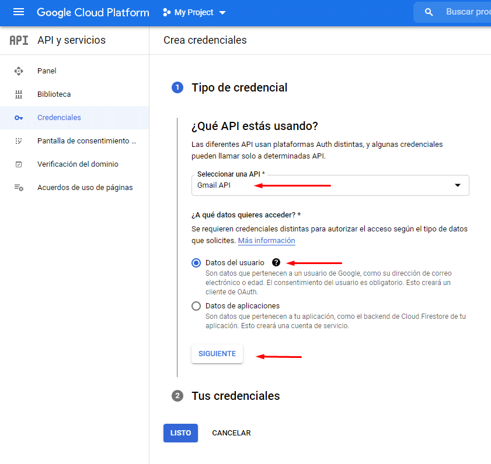Click the API y servicios header
The image size is (491, 464).
(x=71, y=40)
